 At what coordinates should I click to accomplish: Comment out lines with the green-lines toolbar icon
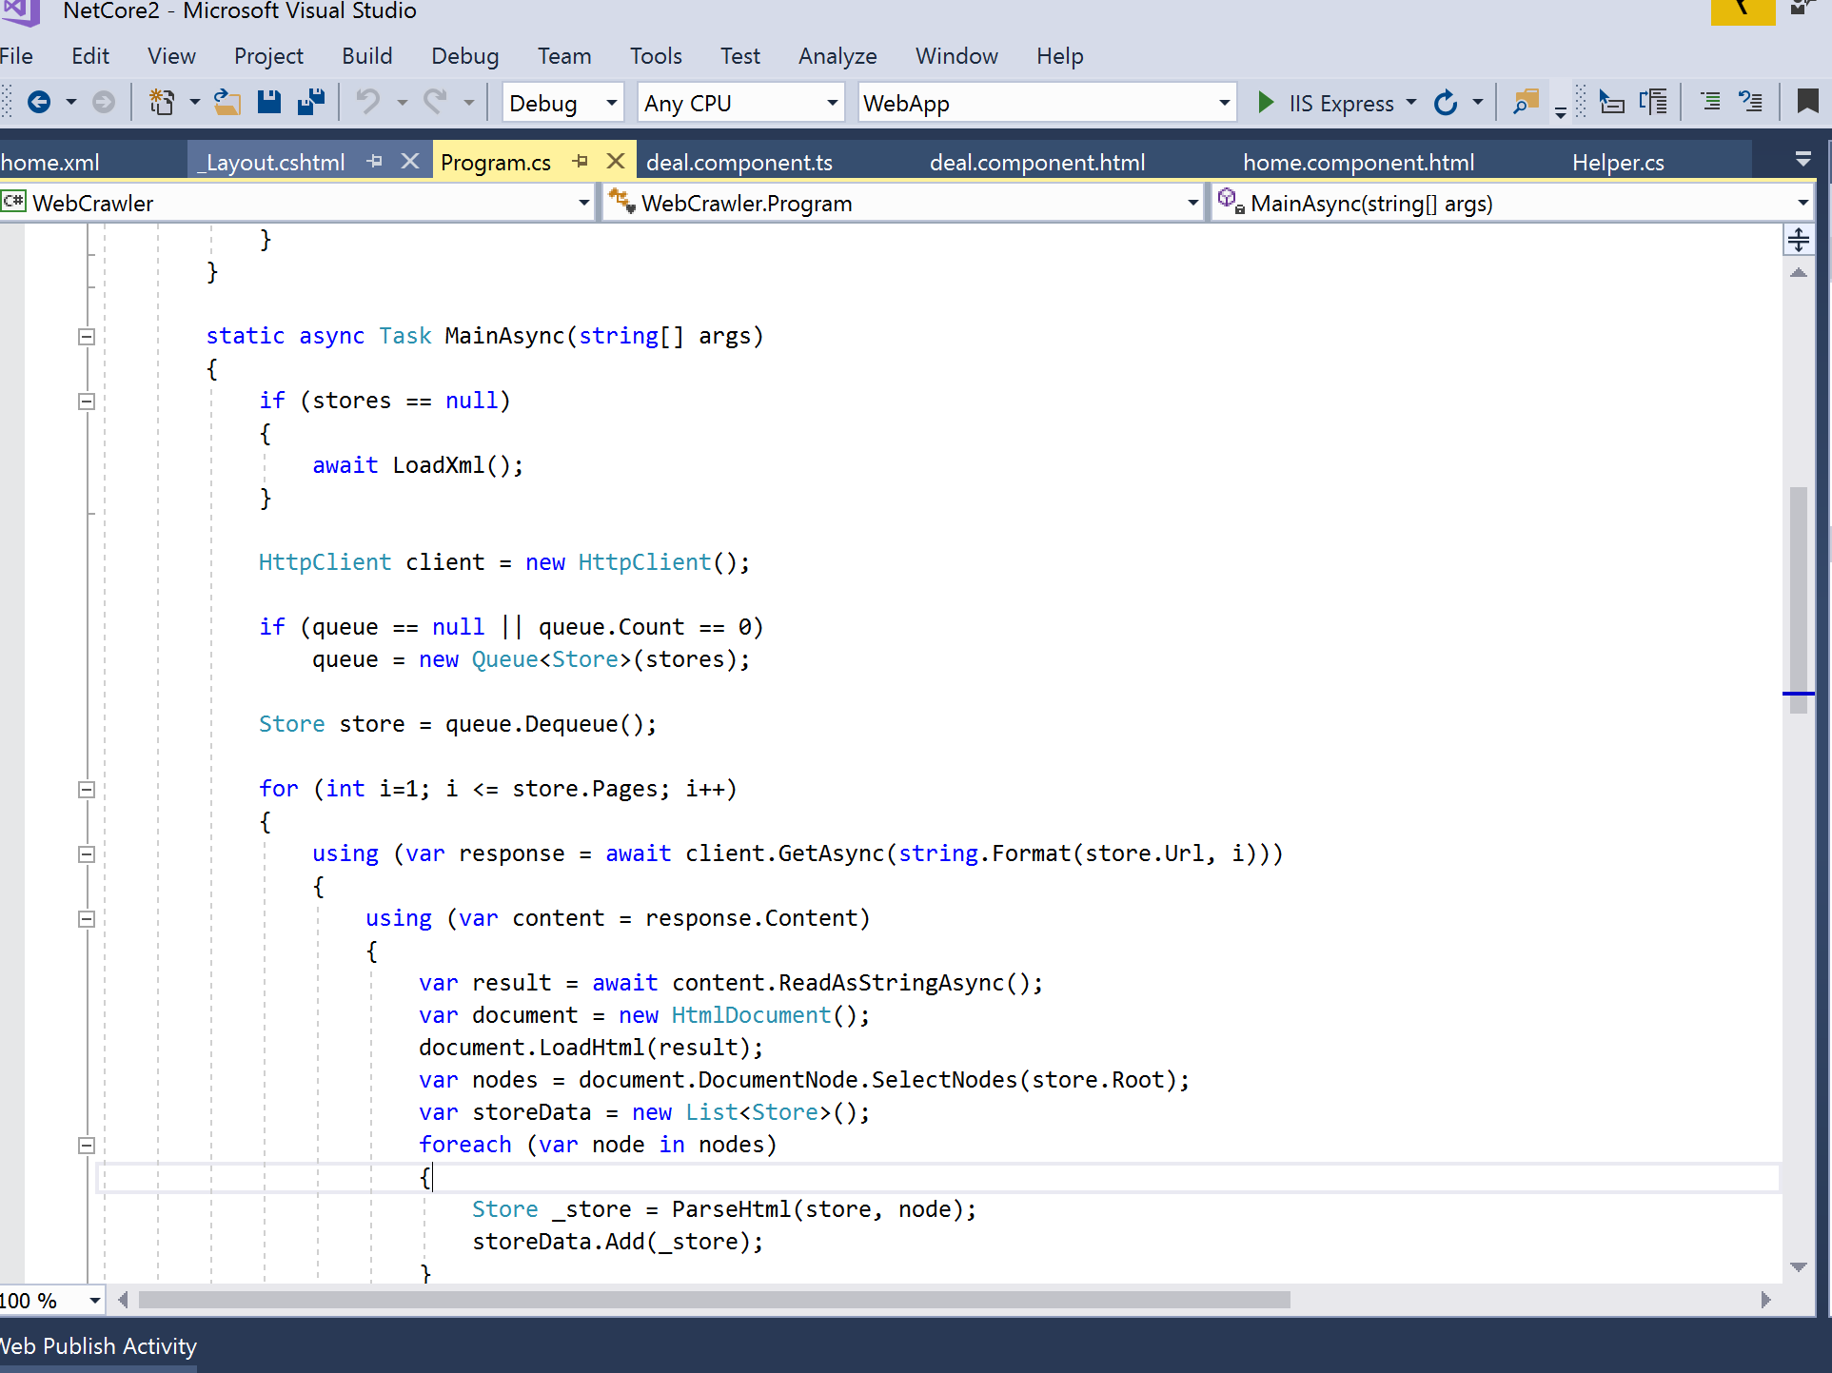click(1710, 102)
